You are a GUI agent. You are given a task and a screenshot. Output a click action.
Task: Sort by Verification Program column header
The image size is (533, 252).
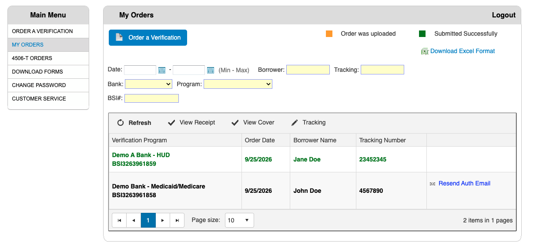139,140
